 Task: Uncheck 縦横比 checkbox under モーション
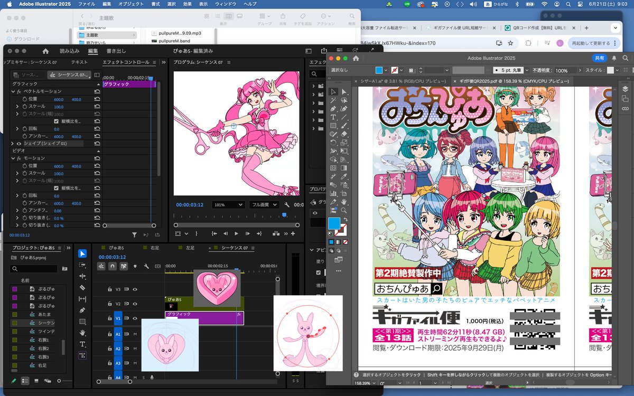57,188
